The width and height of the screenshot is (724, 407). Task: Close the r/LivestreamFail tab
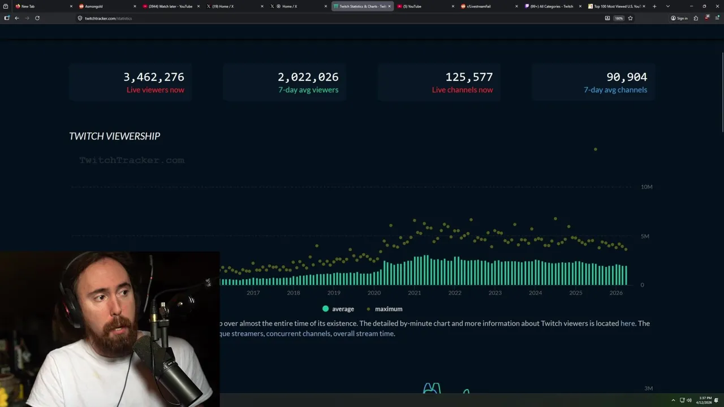[516, 6]
